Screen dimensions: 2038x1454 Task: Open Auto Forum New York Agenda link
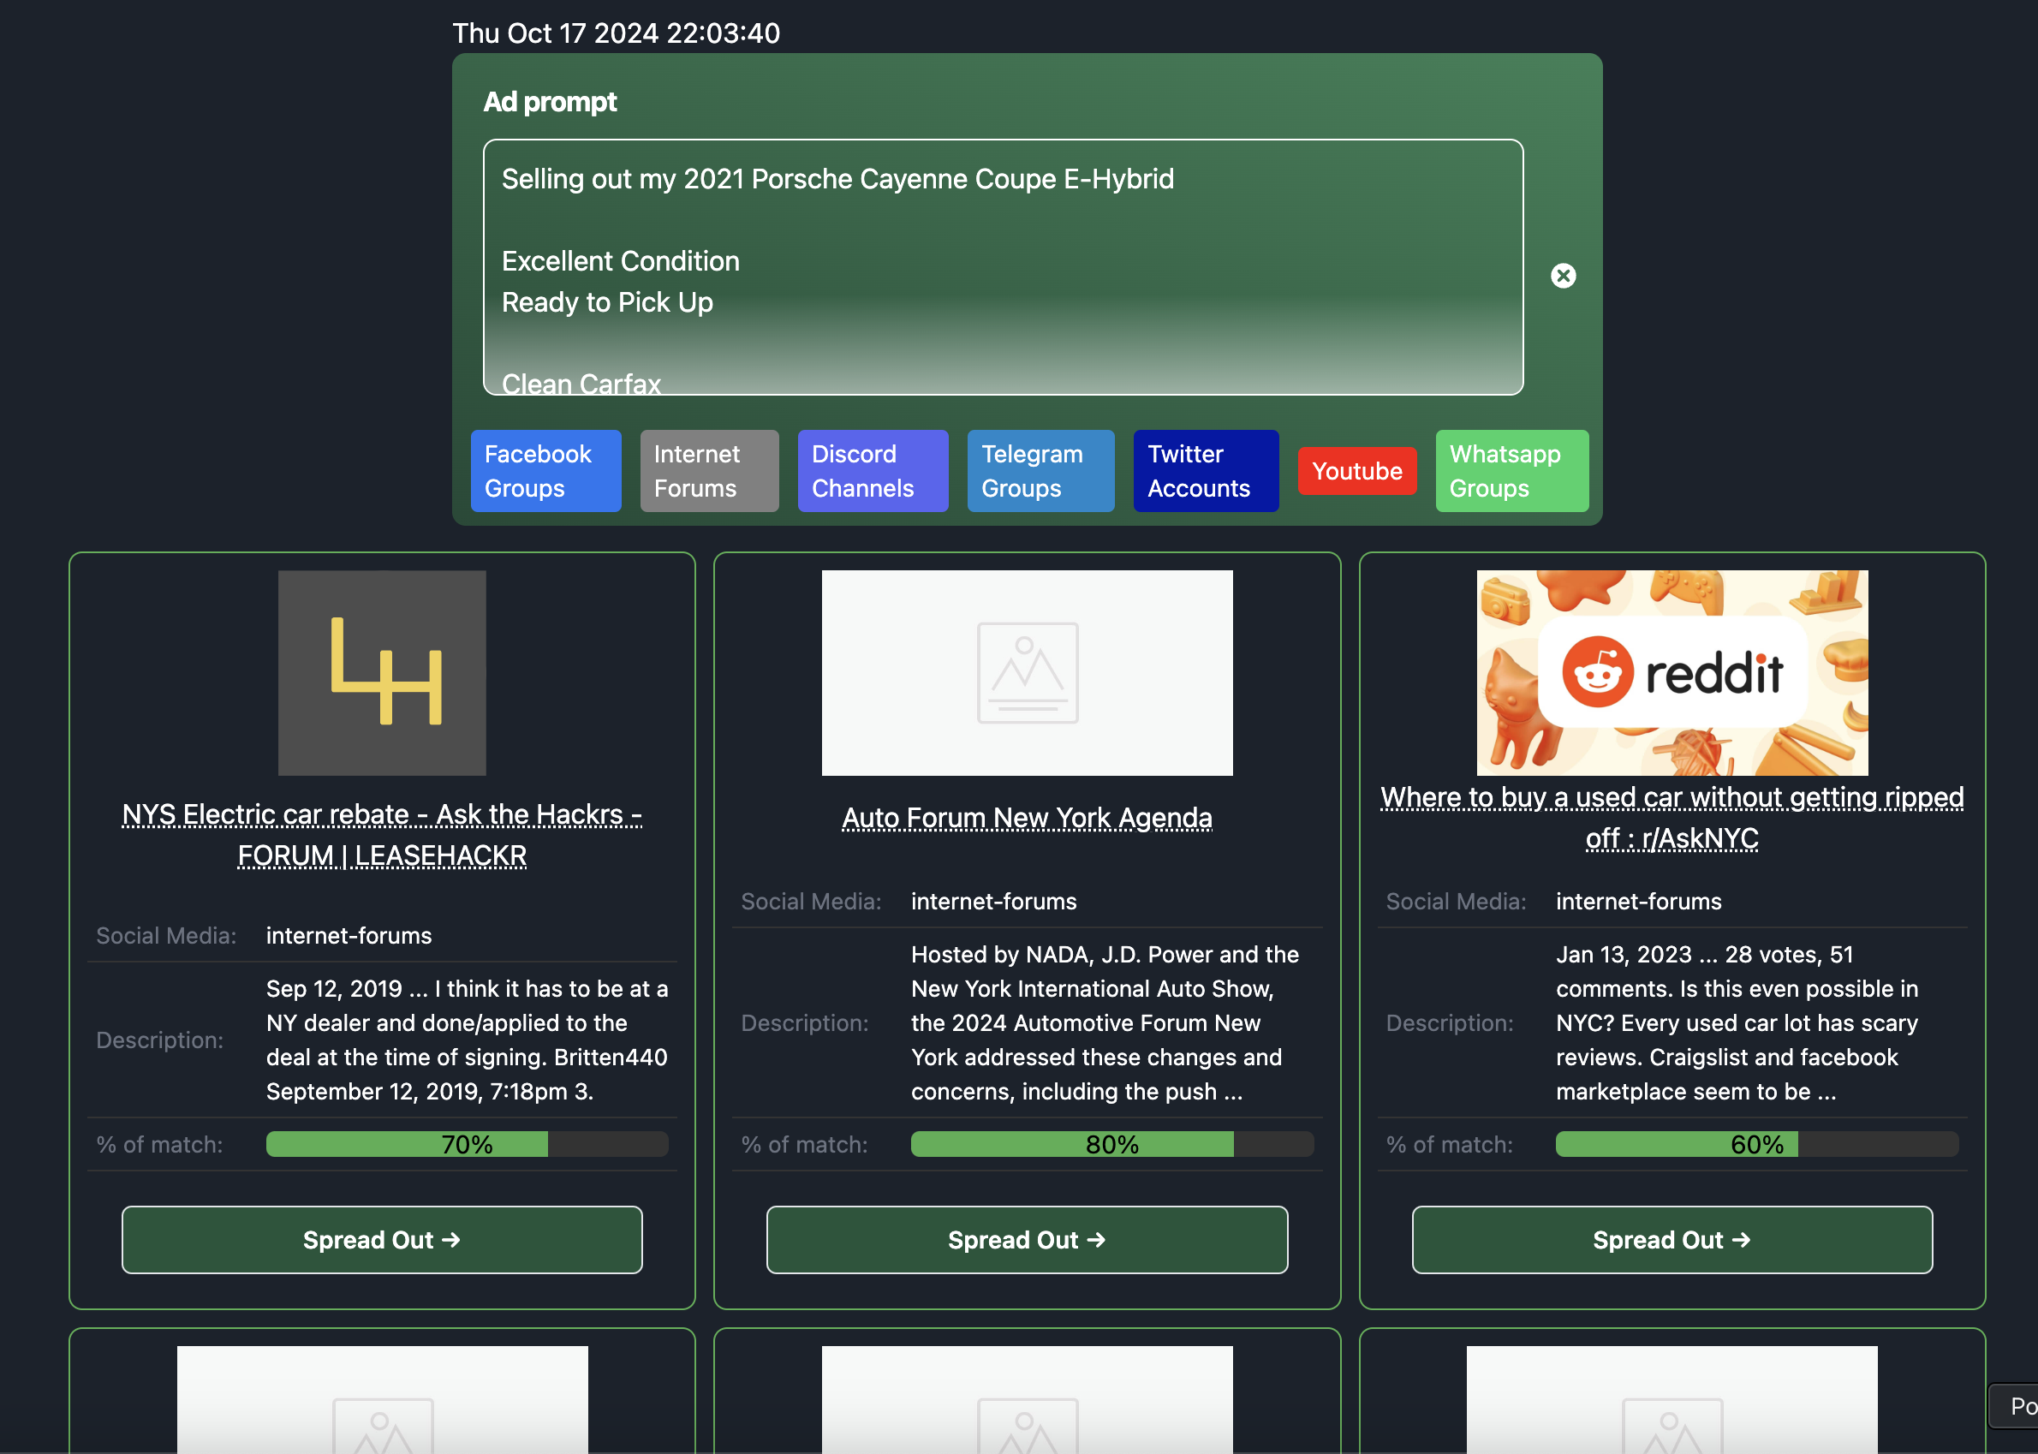click(x=1026, y=818)
